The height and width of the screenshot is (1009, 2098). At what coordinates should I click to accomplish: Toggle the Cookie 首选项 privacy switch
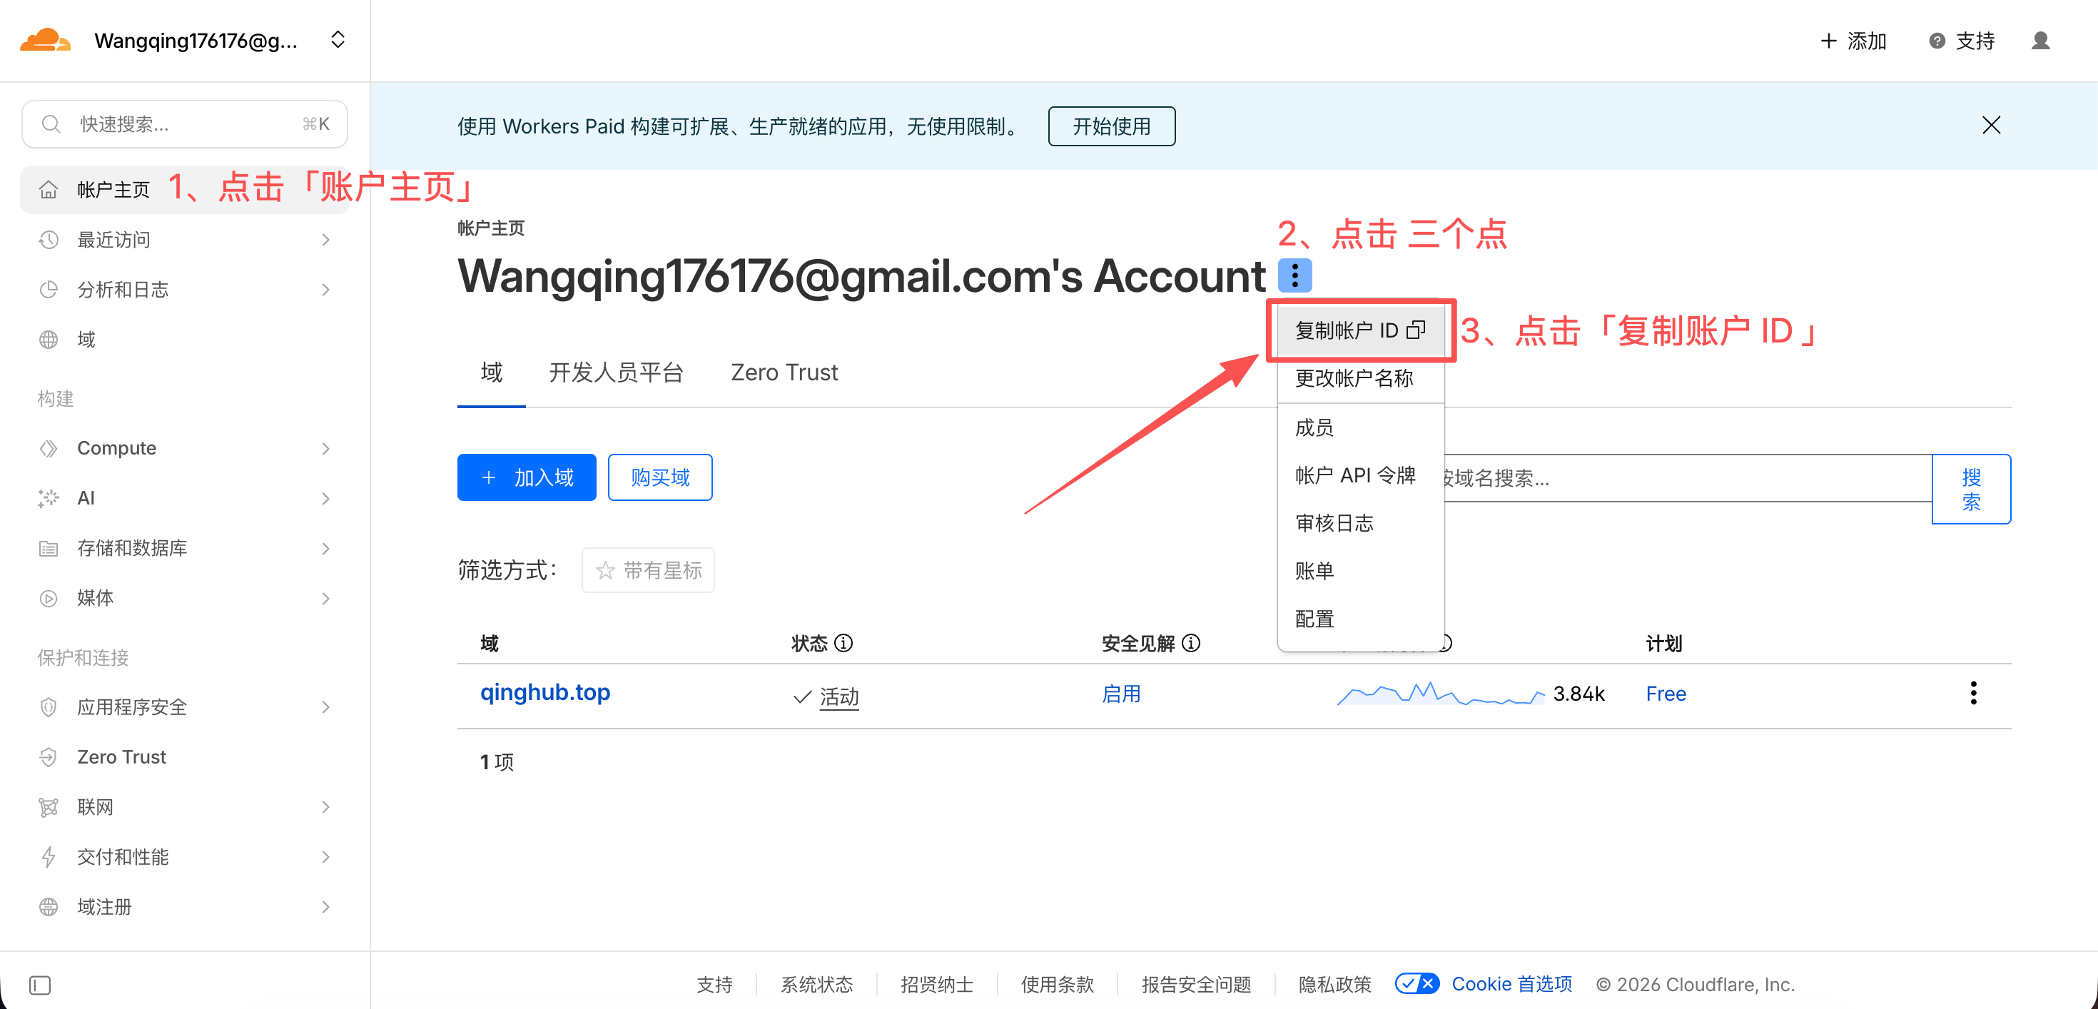(1417, 983)
